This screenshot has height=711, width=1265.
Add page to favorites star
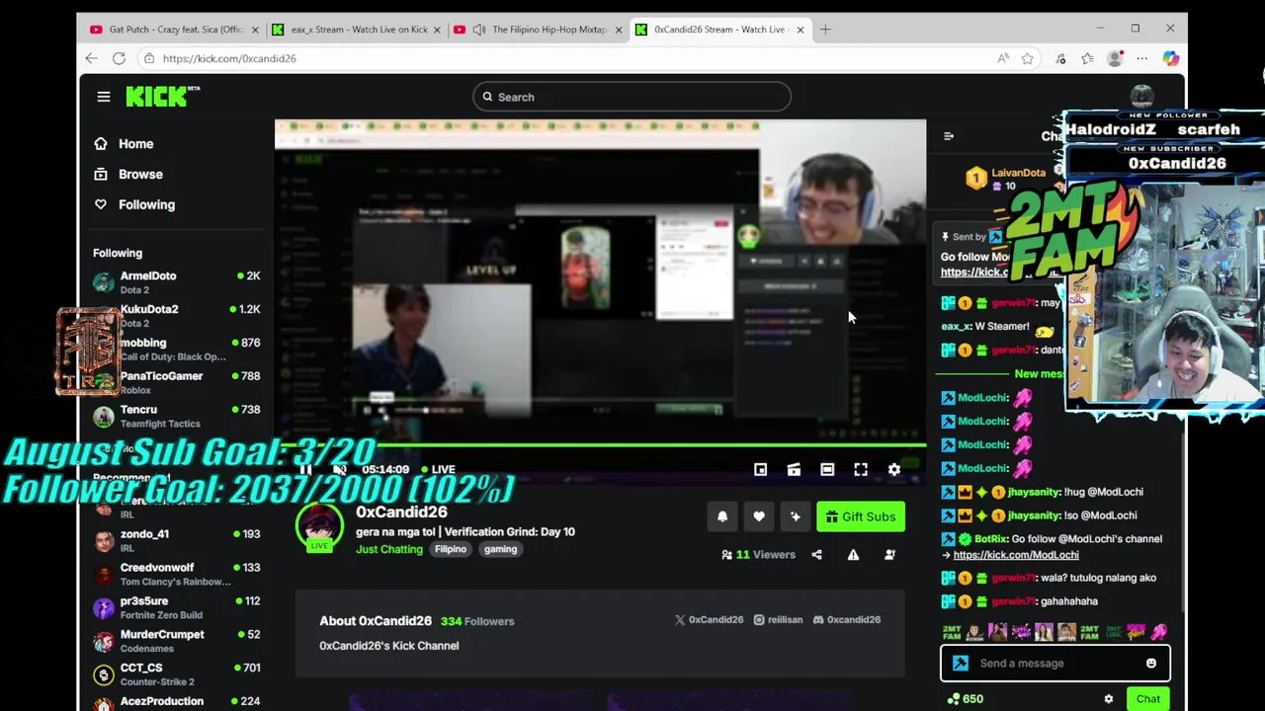pyautogui.click(x=1028, y=59)
